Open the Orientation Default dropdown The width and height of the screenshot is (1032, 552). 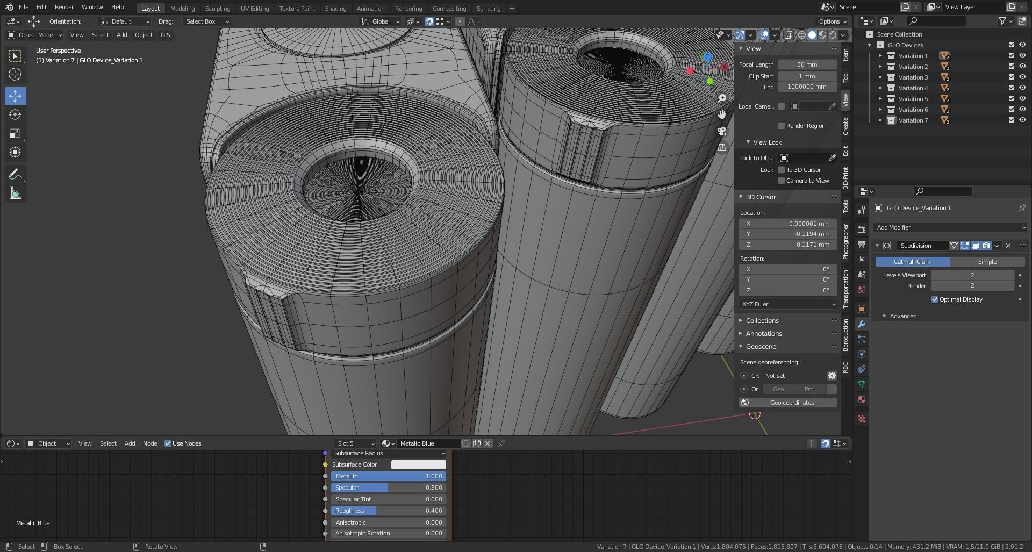[x=125, y=21]
